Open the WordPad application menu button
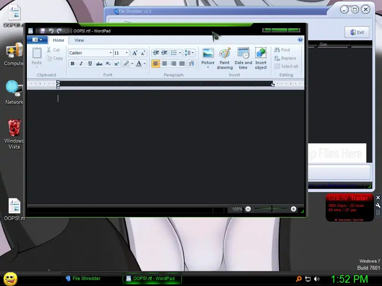 37,39
